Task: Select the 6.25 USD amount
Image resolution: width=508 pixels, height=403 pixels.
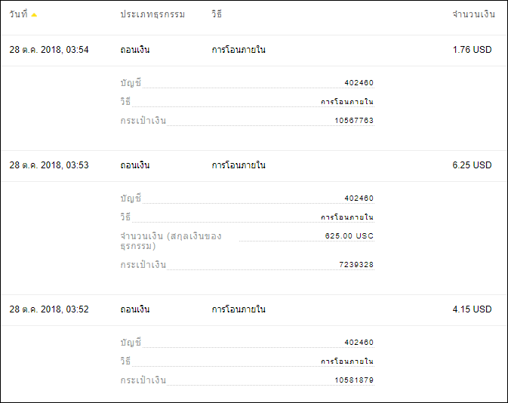Action: pos(472,165)
